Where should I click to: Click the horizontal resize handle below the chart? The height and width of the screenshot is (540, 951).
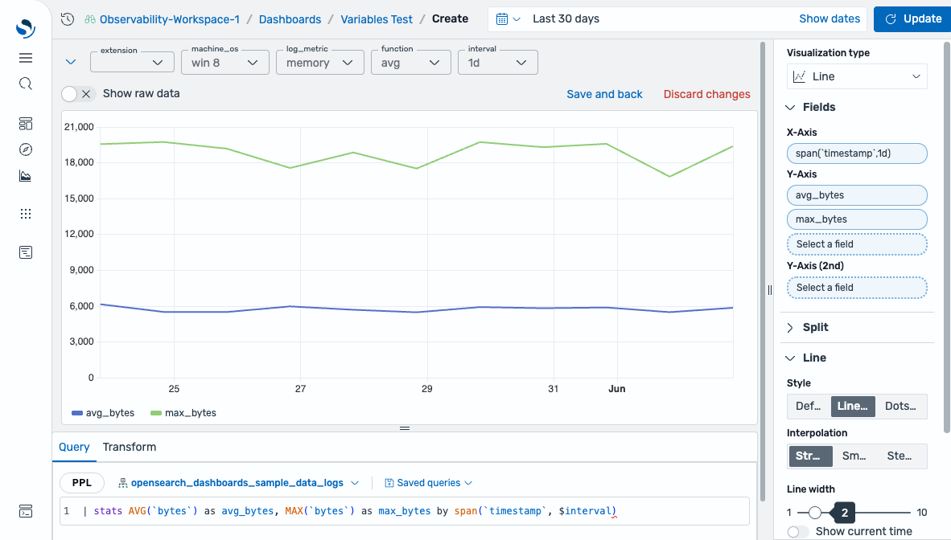pyautogui.click(x=405, y=428)
